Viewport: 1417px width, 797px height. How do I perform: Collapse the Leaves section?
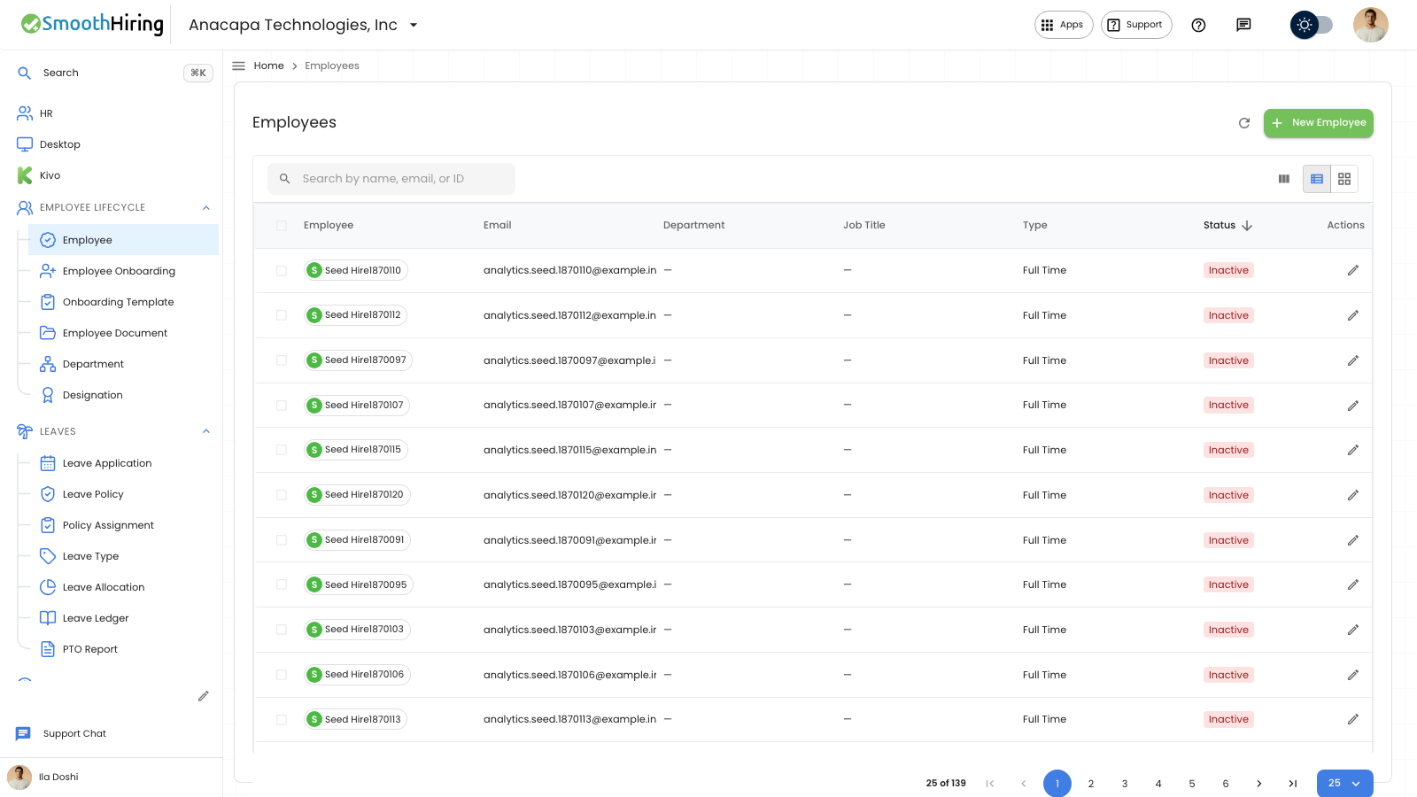(x=206, y=432)
